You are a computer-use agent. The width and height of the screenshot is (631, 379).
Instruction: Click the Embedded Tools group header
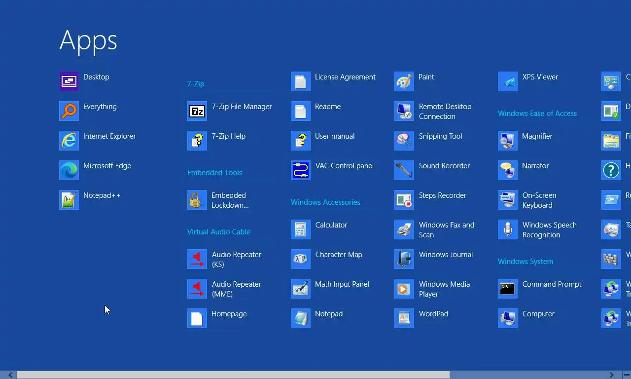pos(214,173)
